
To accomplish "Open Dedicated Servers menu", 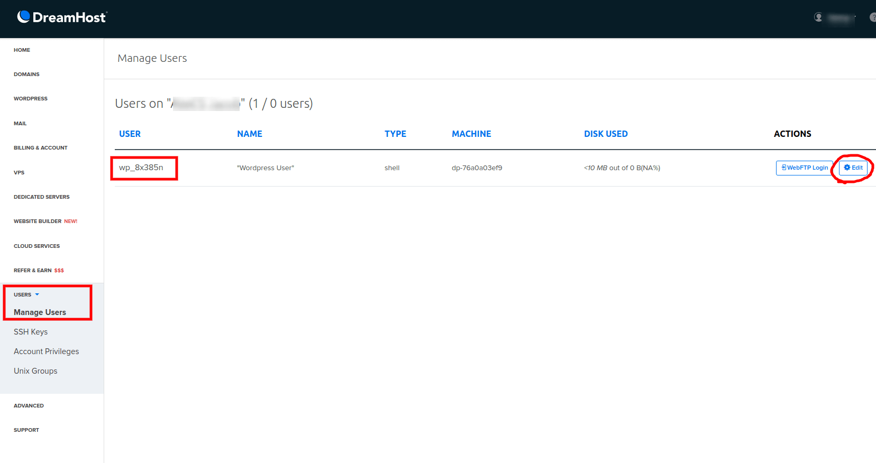I will (x=42, y=197).
